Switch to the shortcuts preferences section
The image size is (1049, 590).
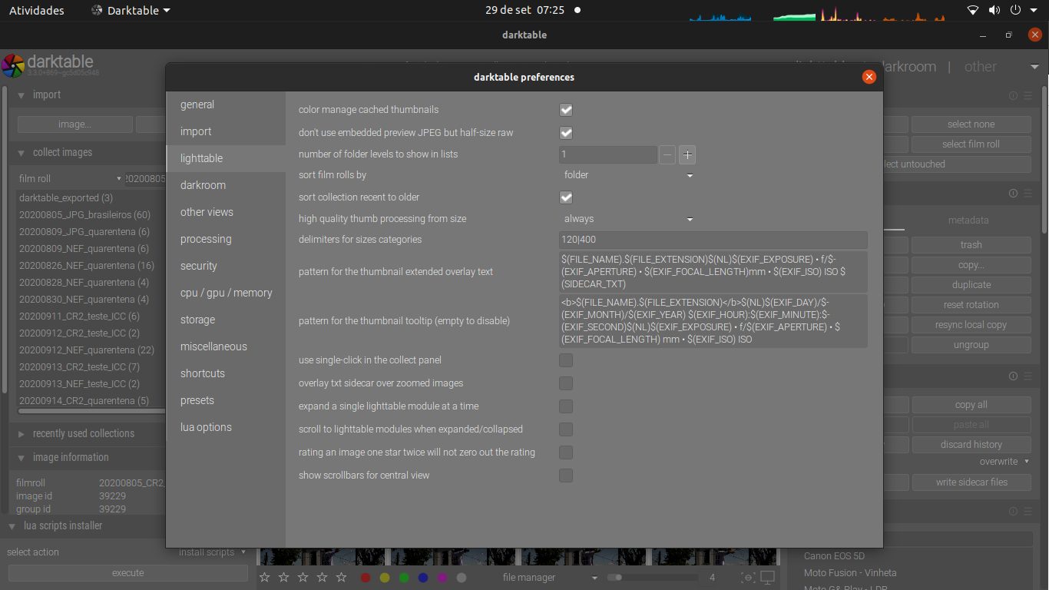tap(202, 373)
